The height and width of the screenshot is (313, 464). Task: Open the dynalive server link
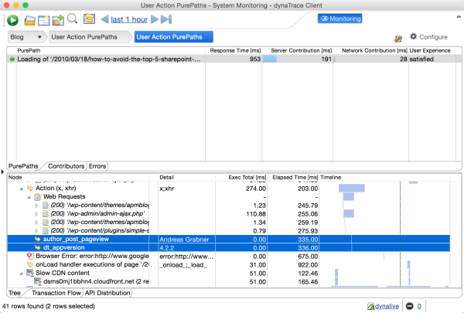(x=387, y=306)
